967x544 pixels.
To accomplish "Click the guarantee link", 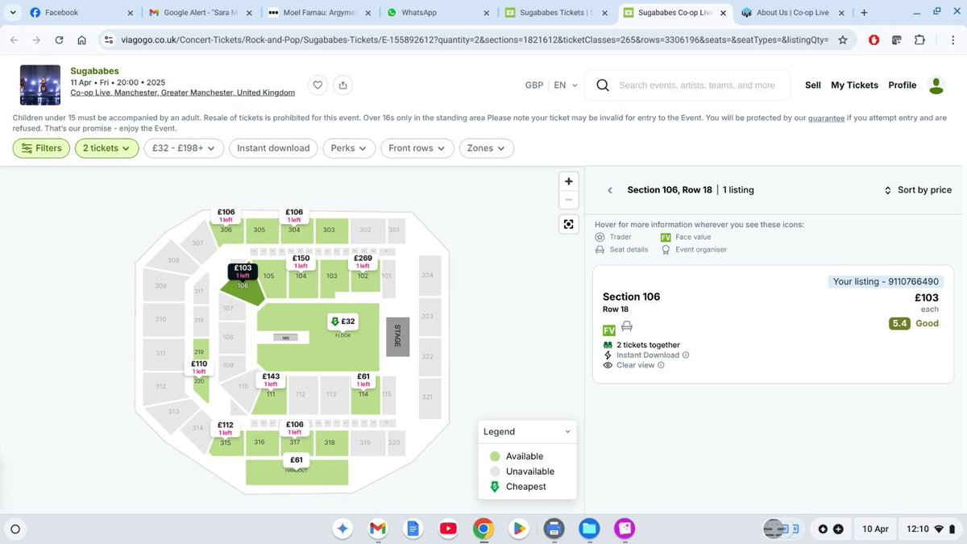I will pyautogui.click(x=827, y=118).
